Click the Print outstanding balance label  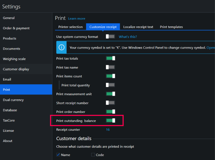tap(76, 121)
